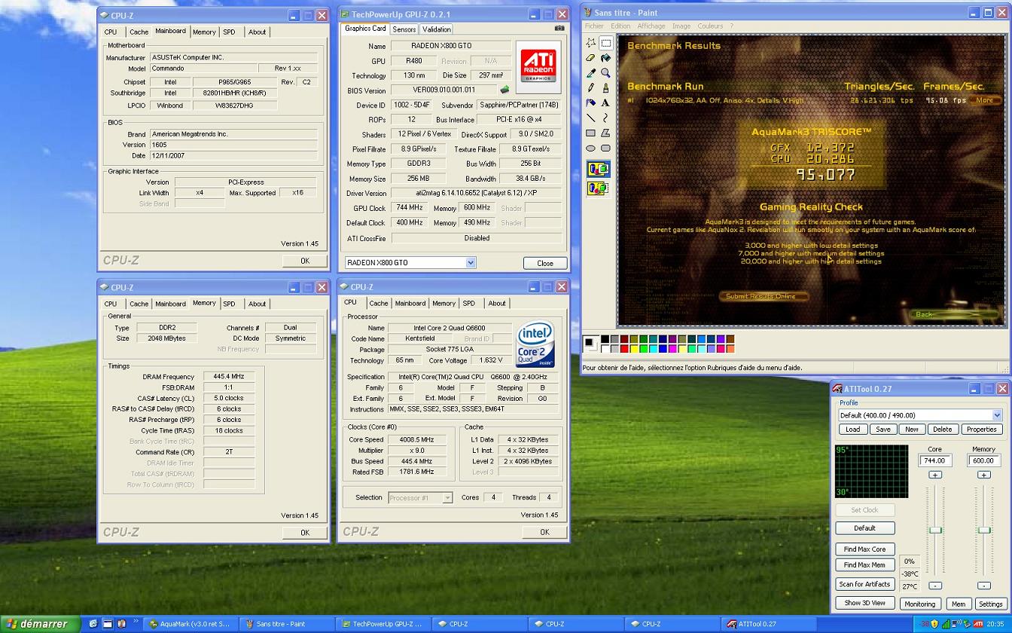Screen dimensions: 1012x633
Task: Click Show Desktop icon in Quick Launch
Action: click(x=107, y=624)
